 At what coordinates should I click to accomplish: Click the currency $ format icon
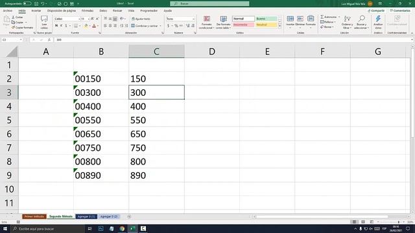click(x=168, y=26)
